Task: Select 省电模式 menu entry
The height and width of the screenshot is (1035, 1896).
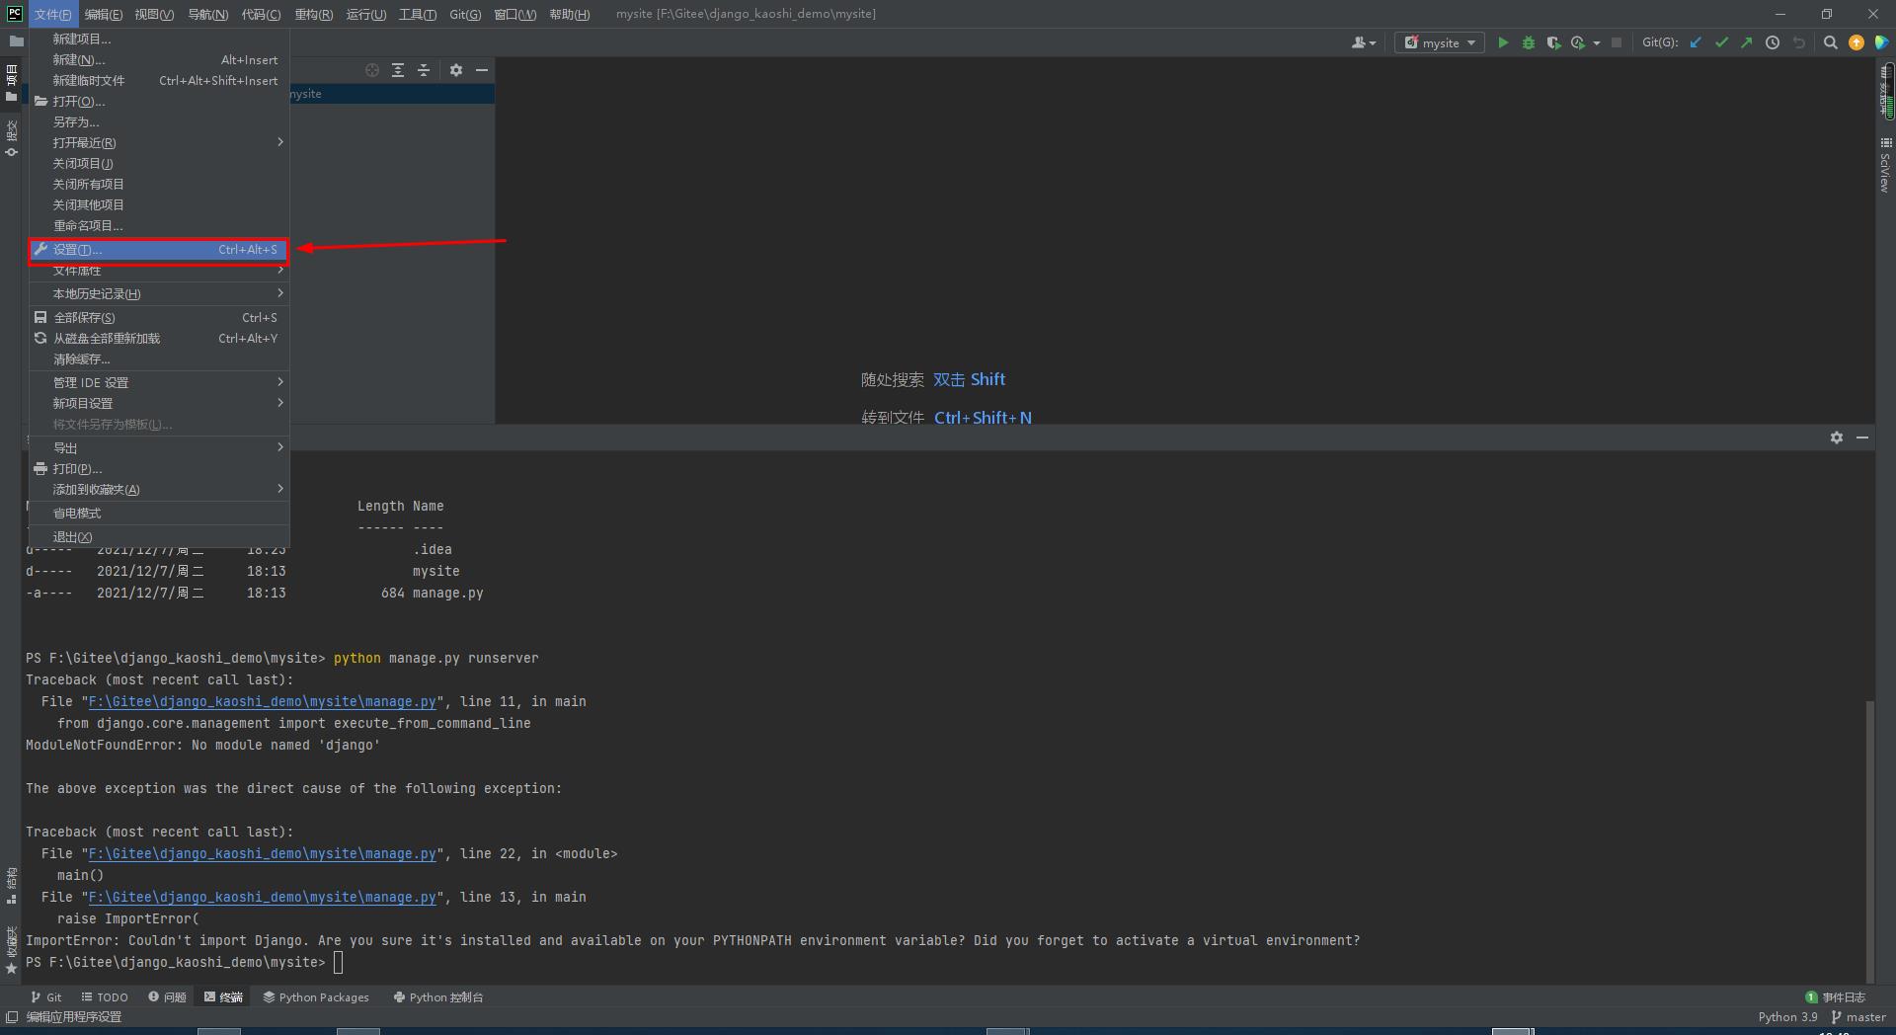Action: click(159, 514)
